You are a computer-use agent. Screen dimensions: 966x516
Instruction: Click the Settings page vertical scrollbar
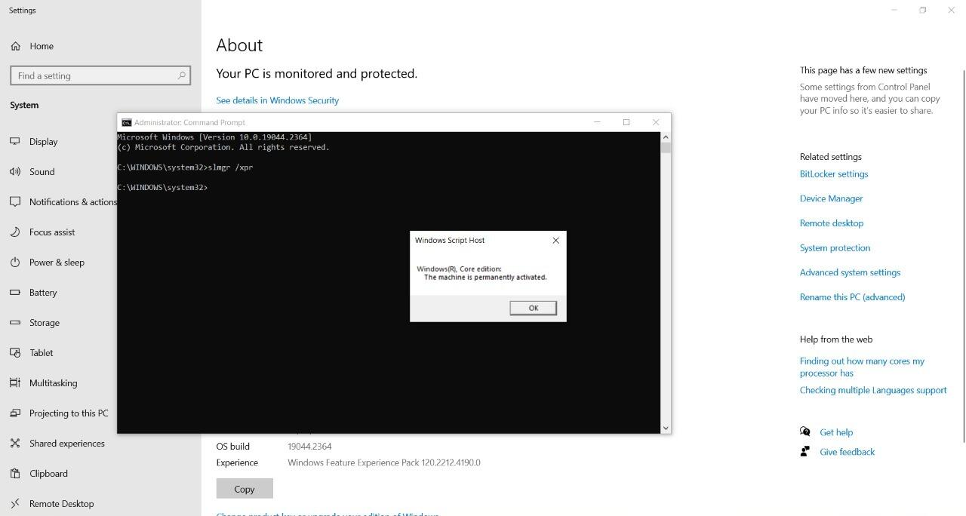(x=963, y=256)
